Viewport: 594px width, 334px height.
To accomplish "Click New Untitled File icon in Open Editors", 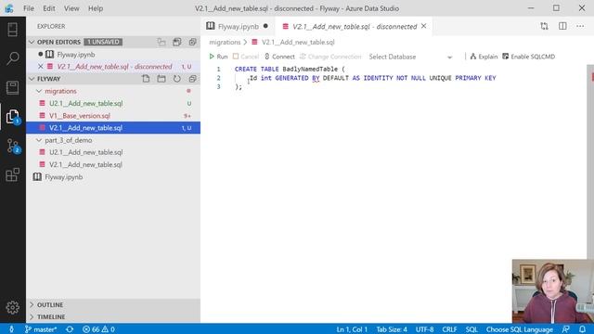I will point(161,42).
